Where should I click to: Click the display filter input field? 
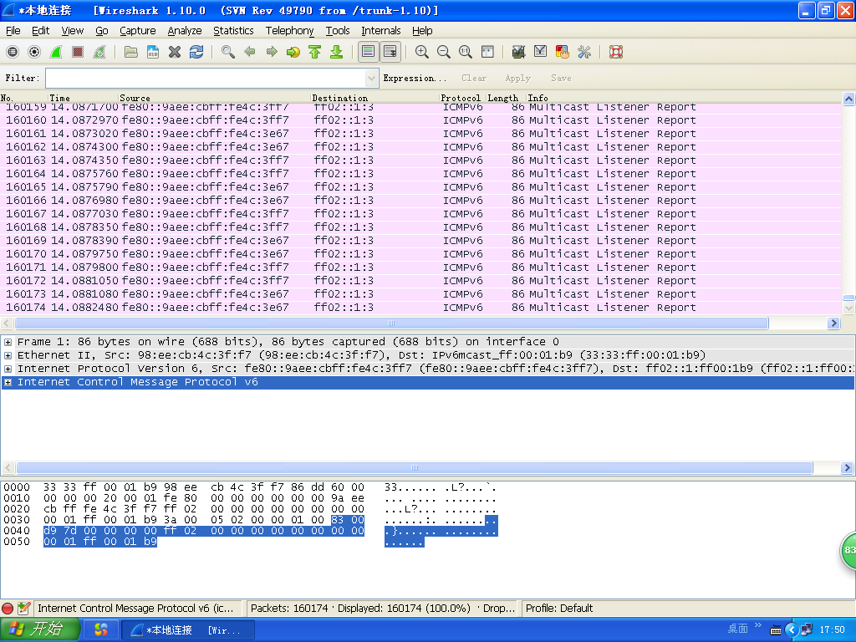(206, 78)
